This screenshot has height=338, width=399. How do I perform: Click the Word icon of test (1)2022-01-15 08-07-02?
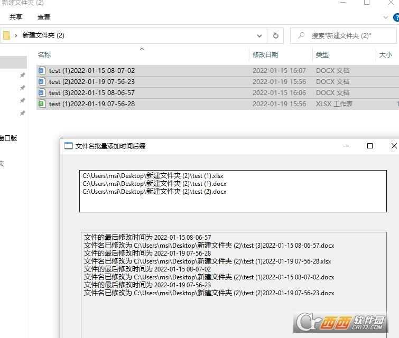click(42, 70)
